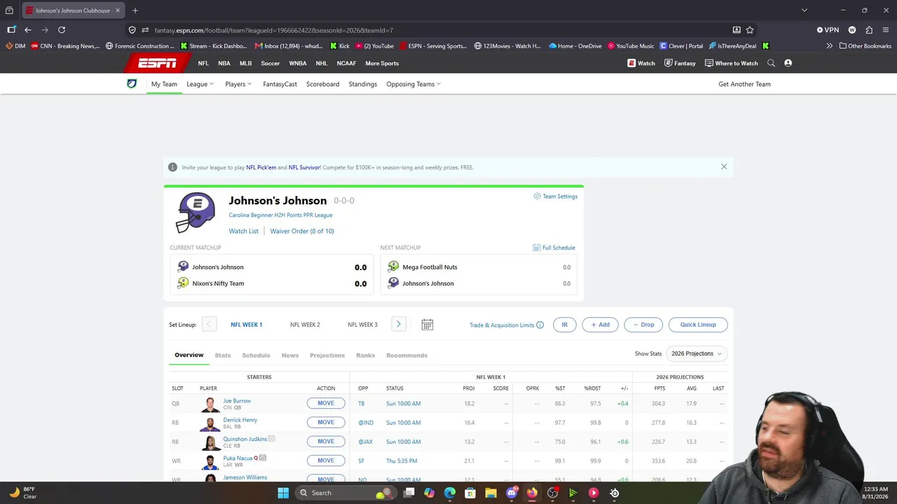Open the IR button
This screenshot has height=504, width=897.
[x=564, y=325]
